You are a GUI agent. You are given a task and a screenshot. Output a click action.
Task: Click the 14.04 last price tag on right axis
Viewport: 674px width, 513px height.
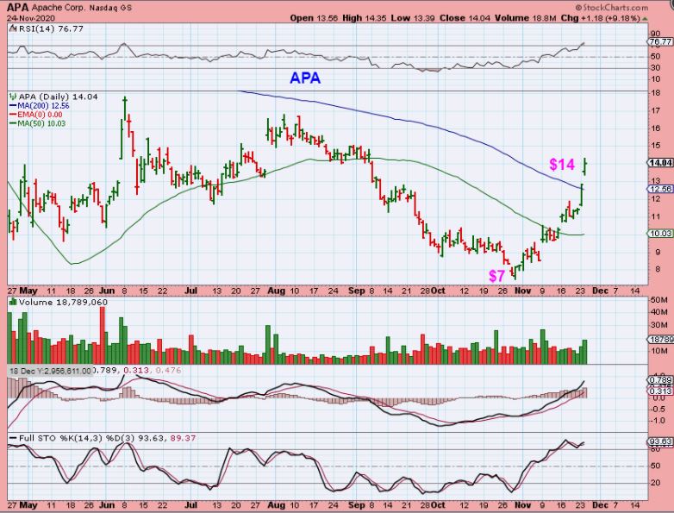[660, 163]
